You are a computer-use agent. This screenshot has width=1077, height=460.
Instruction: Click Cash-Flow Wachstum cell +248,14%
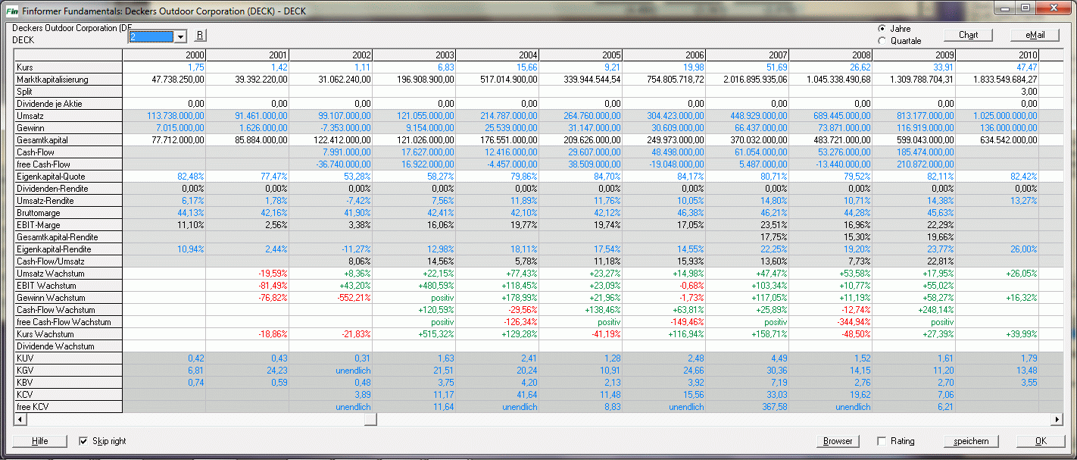914,310
